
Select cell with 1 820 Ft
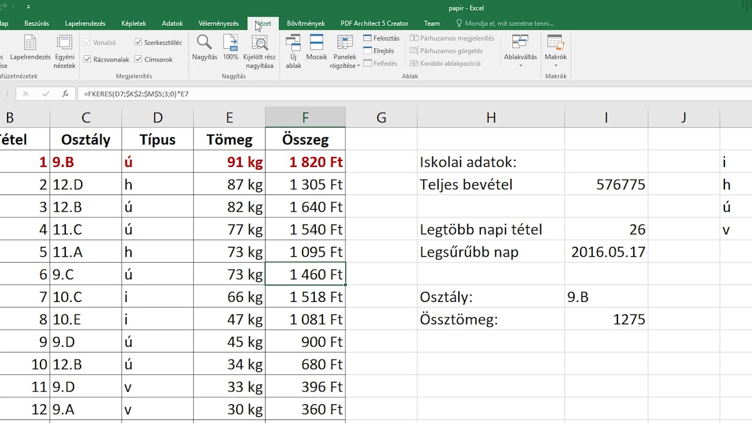(305, 162)
